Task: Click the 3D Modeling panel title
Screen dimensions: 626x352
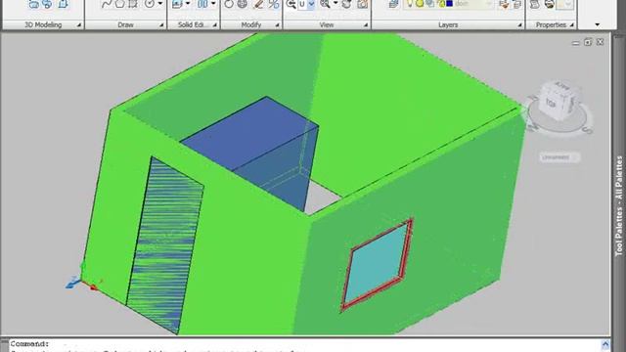Action: (43, 24)
